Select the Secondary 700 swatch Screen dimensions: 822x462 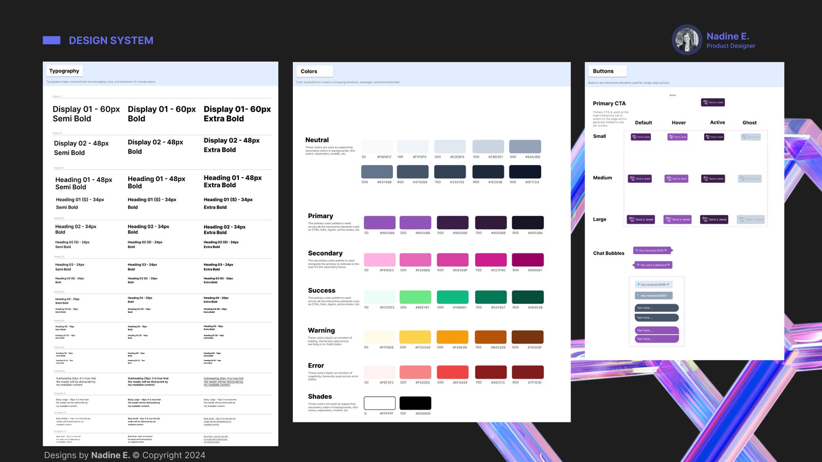click(x=491, y=260)
